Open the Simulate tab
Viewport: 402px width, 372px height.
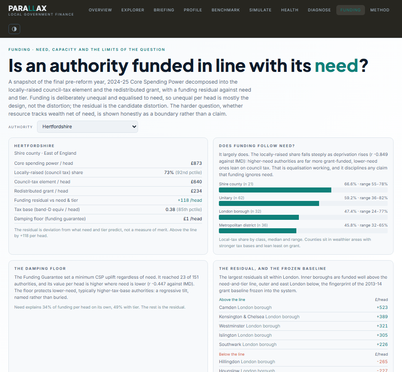(260, 10)
